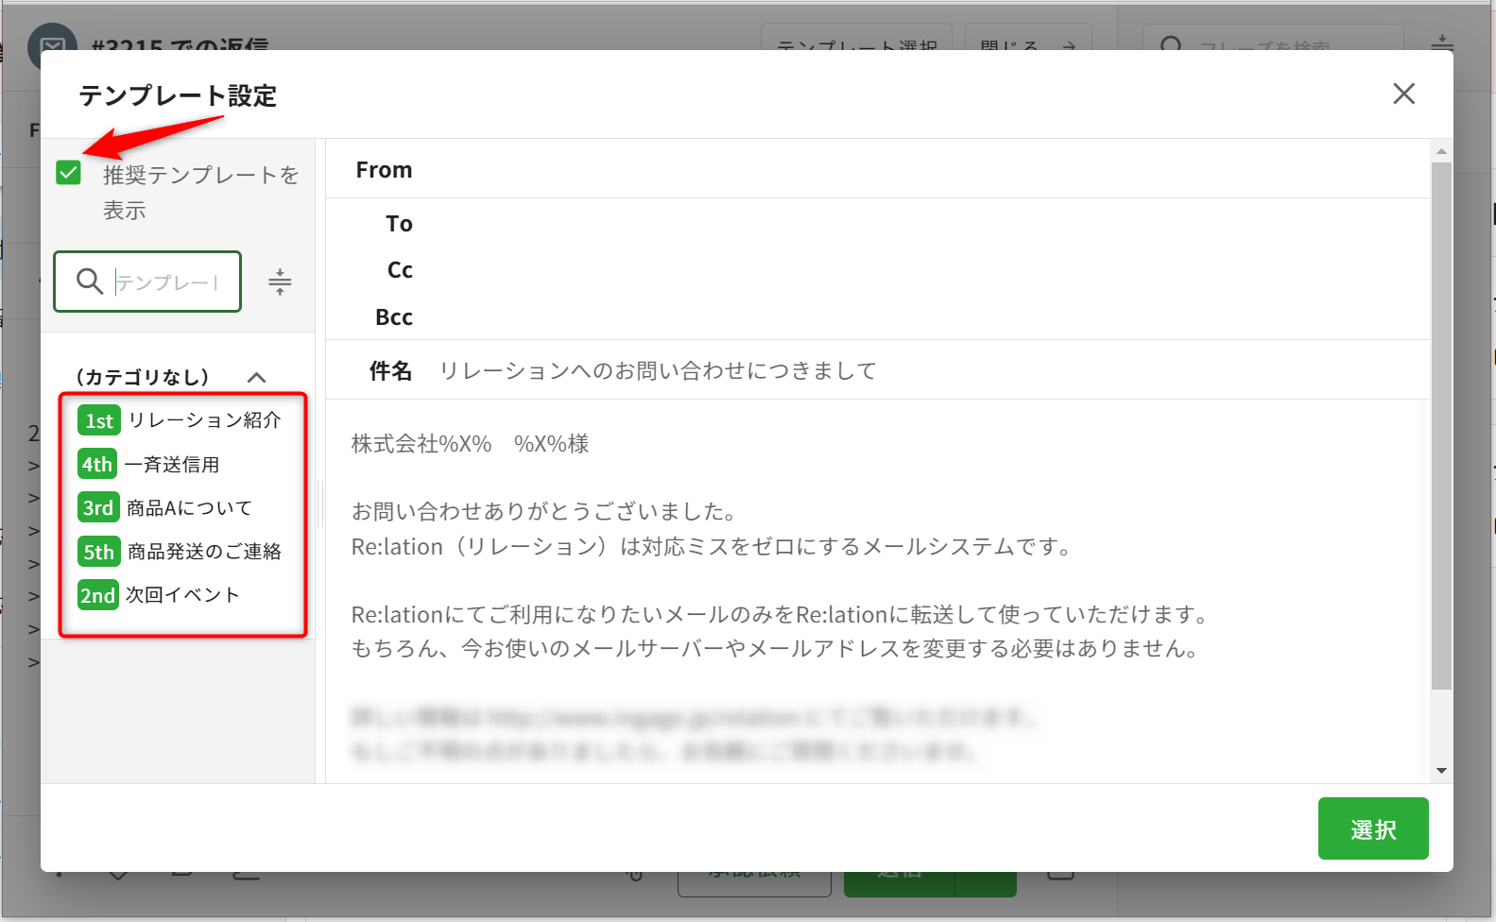This screenshot has width=1496, height=922.
Task: Click the dimmed テンプレート選択 button at top
Action: point(856,42)
